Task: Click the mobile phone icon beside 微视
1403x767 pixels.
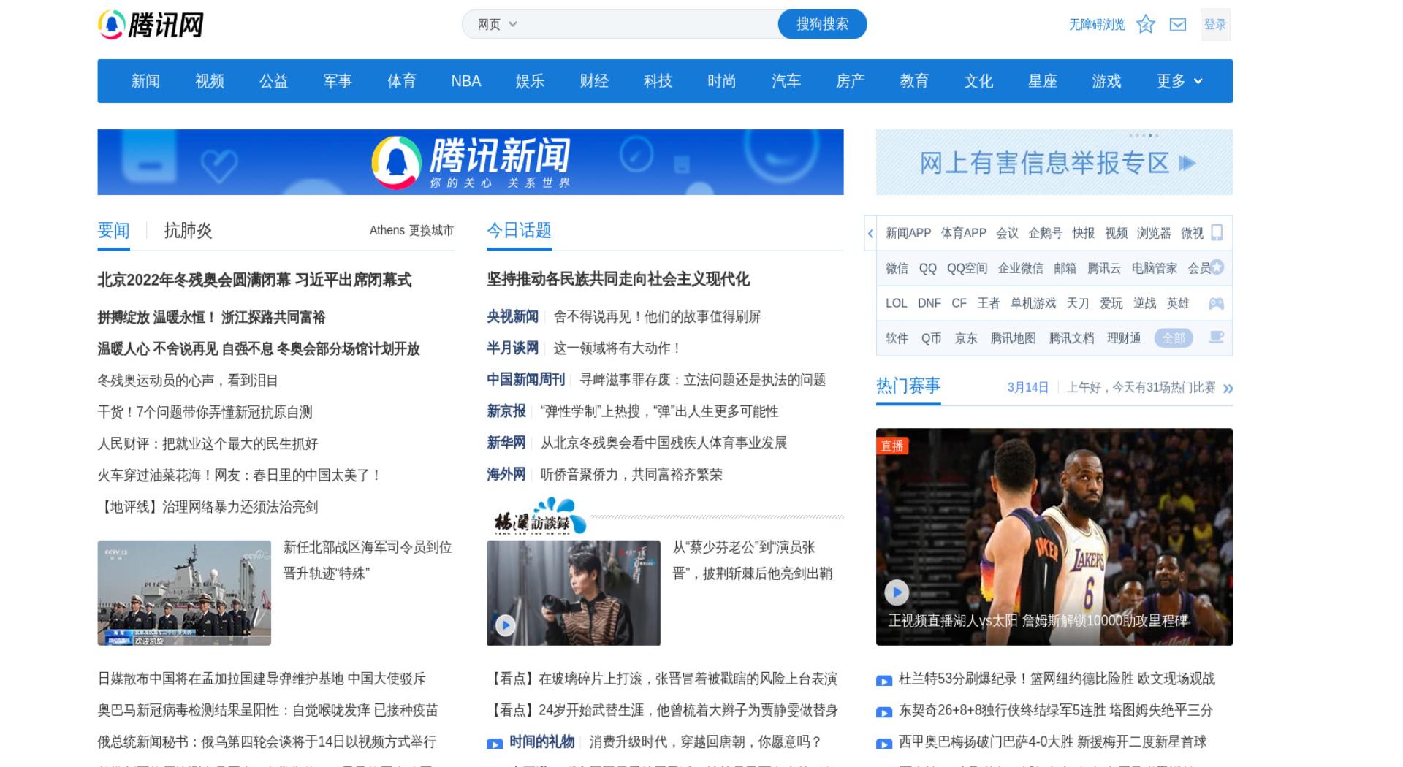Action: point(1217,232)
